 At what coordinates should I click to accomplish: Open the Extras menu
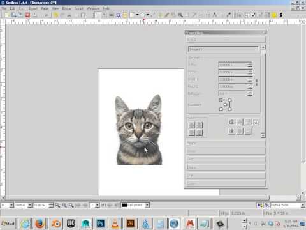67,8
